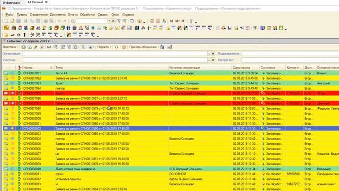
Task: Expand the dropdown arrow beside the orange info icon
Action: (144, 22)
